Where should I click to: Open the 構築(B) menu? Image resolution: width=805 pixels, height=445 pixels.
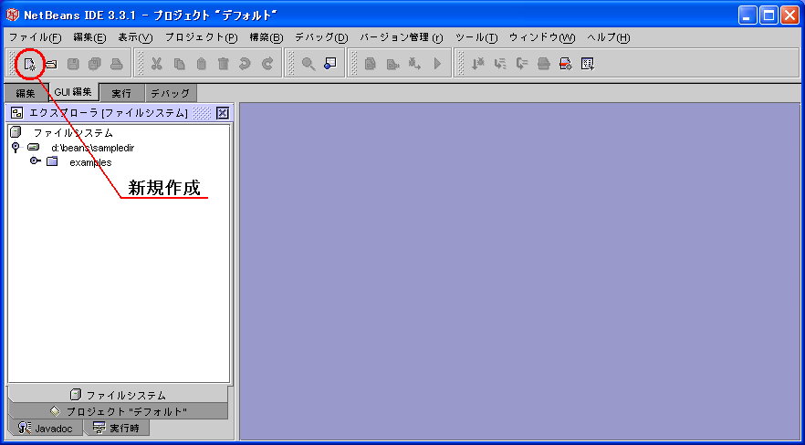[x=266, y=38]
